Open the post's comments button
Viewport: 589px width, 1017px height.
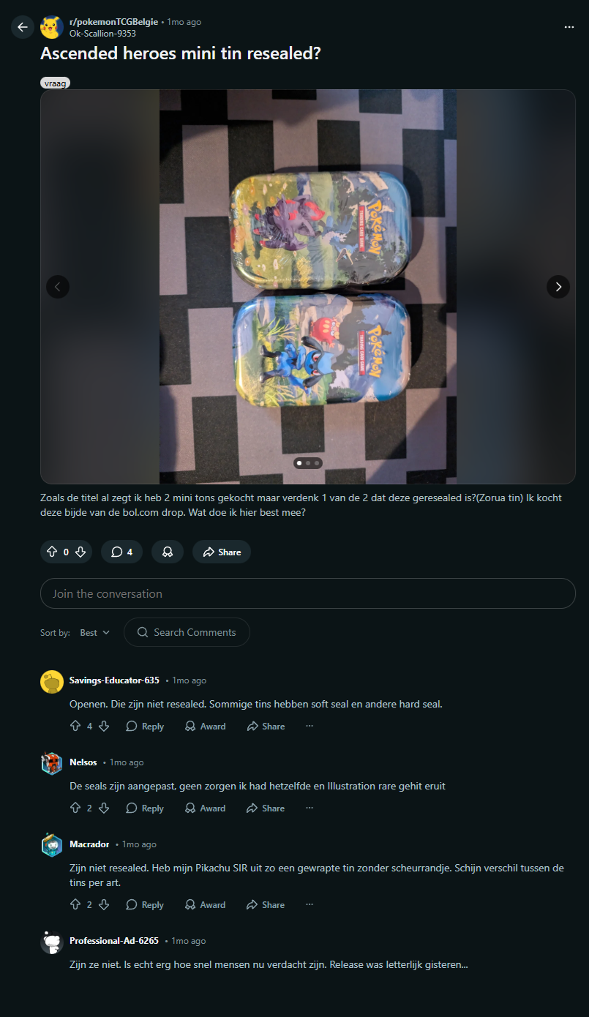pyautogui.click(x=121, y=552)
